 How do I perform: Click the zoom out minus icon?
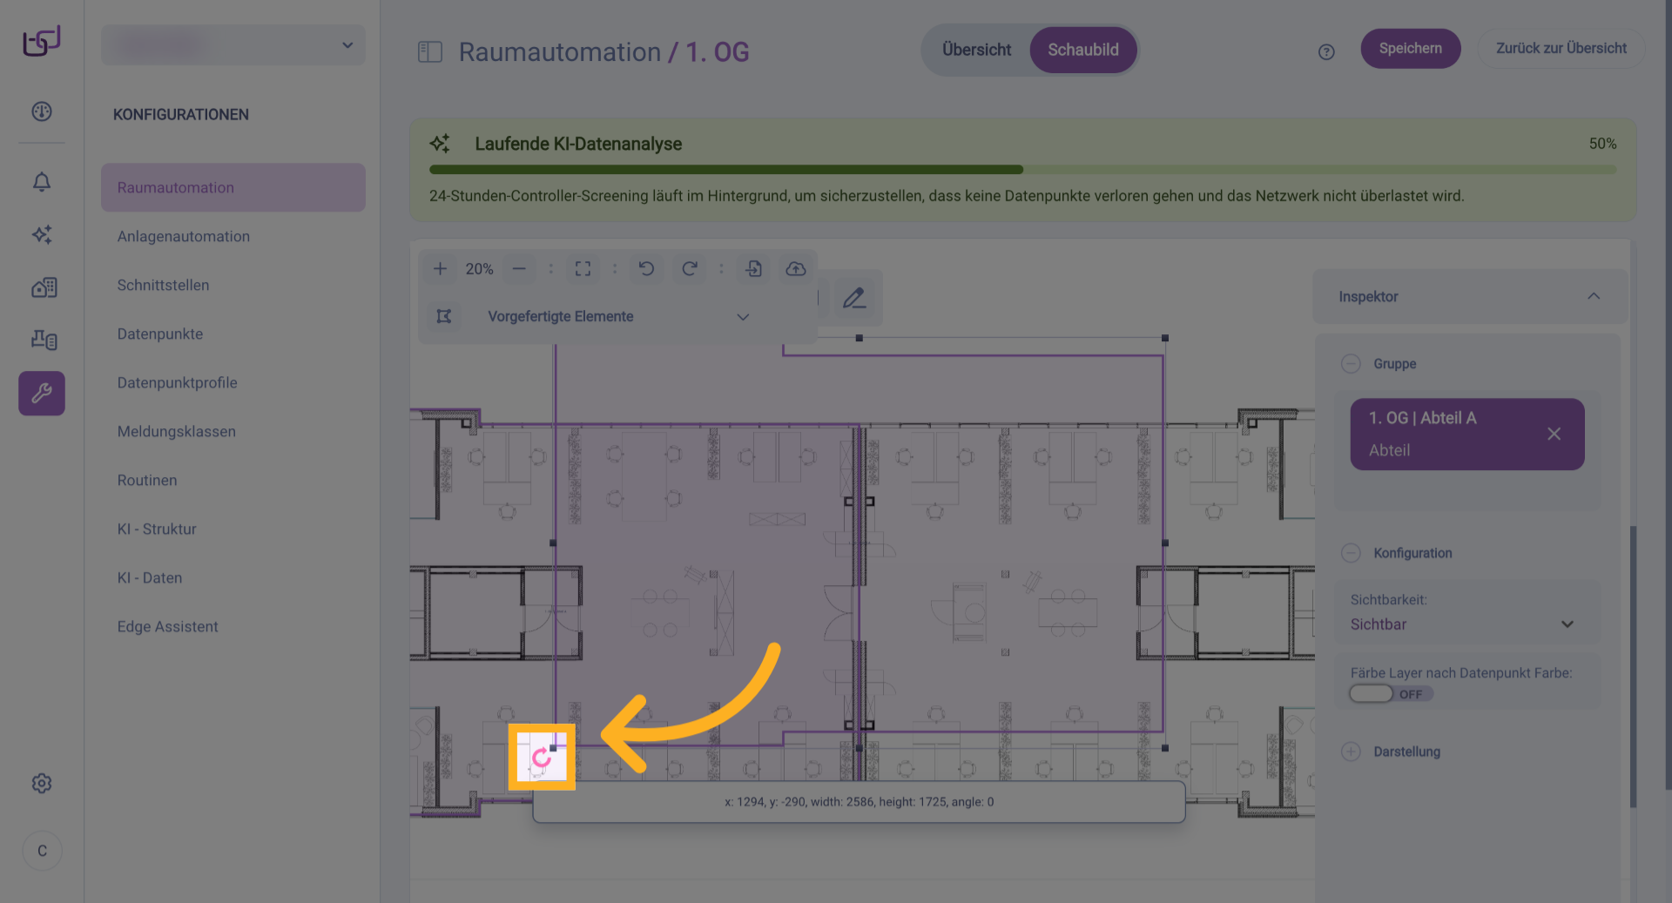[x=519, y=269]
